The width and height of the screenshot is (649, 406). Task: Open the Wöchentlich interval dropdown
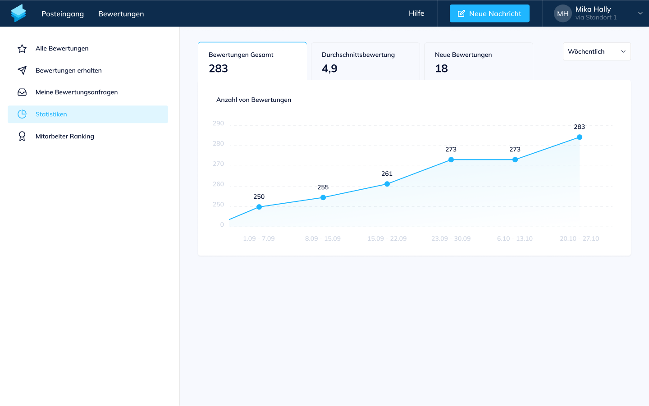coord(596,51)
